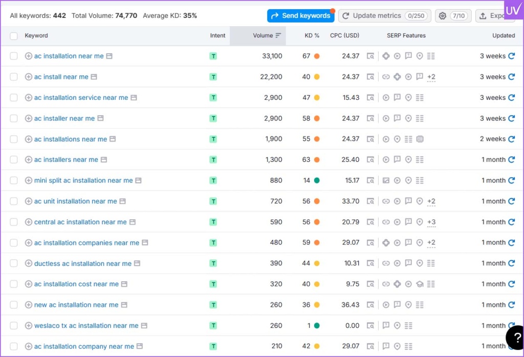This screenshot has height=357, width=524.
Task: Select checkbox for 'ductless ac installation near me'
Action: point(14,263)
